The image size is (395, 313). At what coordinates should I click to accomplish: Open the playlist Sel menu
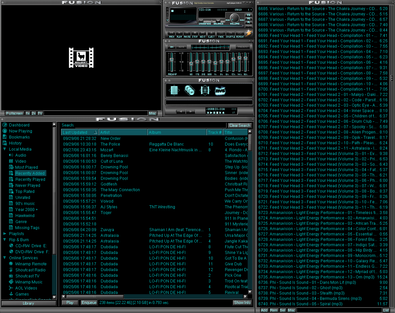point(283,310)
